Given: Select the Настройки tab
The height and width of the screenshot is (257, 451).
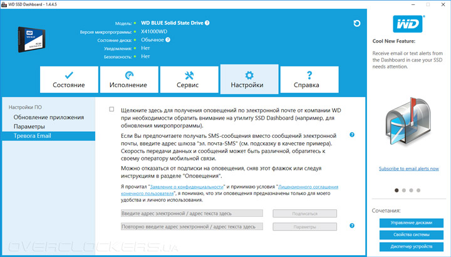Looking at the screenshot, I should click(249, 79).
